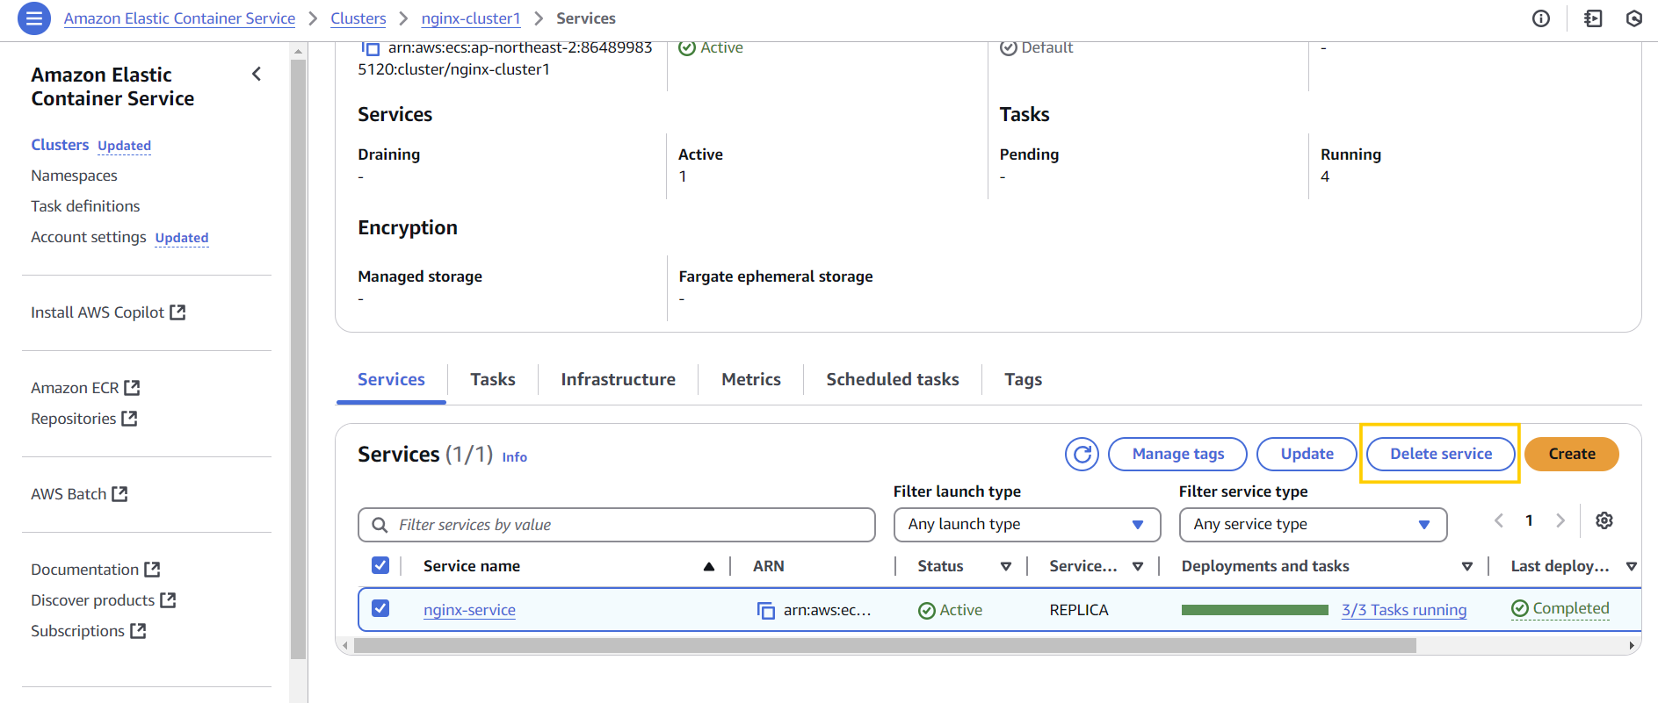Viewport: 1658px width, 703px height.
Task: Focus the Filter services by value field
Action: pyautogui.click(x=617, y=525)
